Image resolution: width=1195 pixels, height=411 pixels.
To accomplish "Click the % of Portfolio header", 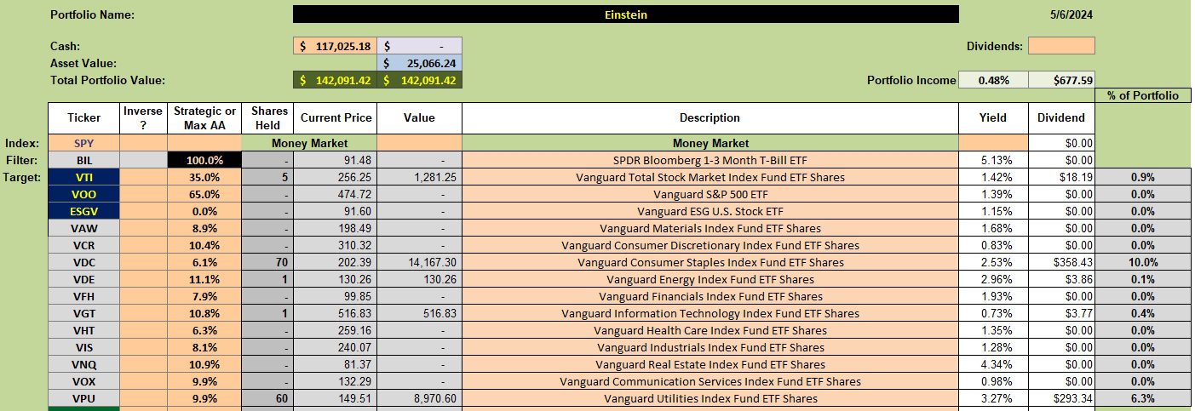I will pos(1142,95).
